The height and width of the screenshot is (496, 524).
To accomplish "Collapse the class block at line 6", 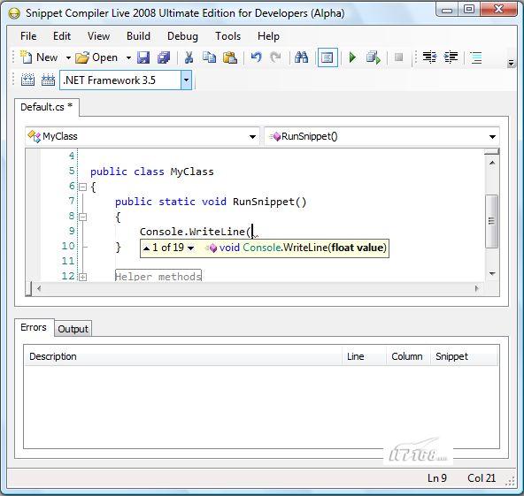I will pyautogui.click(x=83, y=187).
